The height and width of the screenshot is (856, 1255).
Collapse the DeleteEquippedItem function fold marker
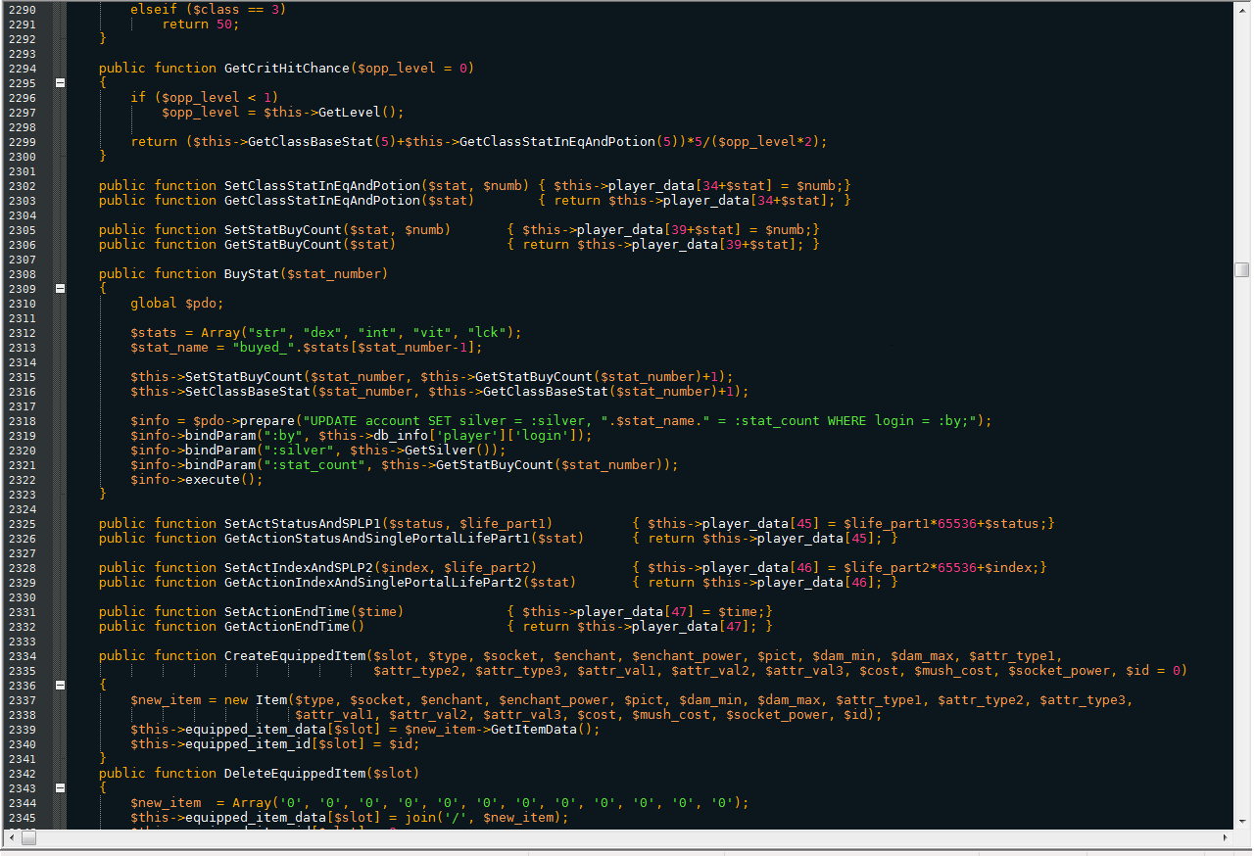pyautogui.click(x=61, y=788)
